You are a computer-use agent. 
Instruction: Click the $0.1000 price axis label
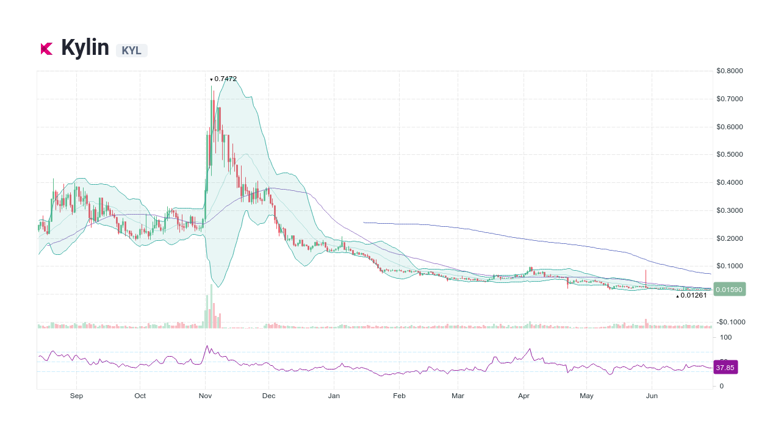click(730, 266)
